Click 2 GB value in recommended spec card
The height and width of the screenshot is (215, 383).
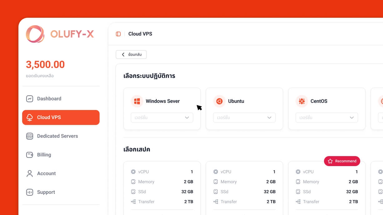pos(353,182)
